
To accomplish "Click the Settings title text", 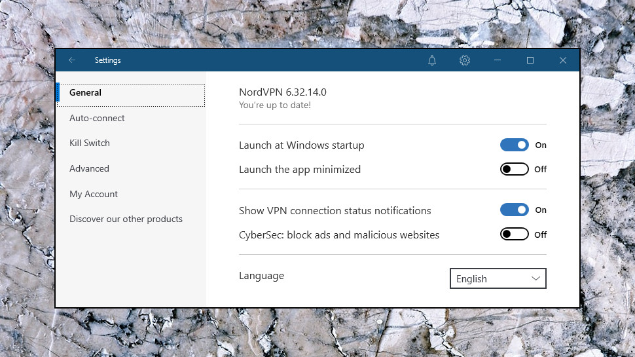I will click(x=108, y=60).
